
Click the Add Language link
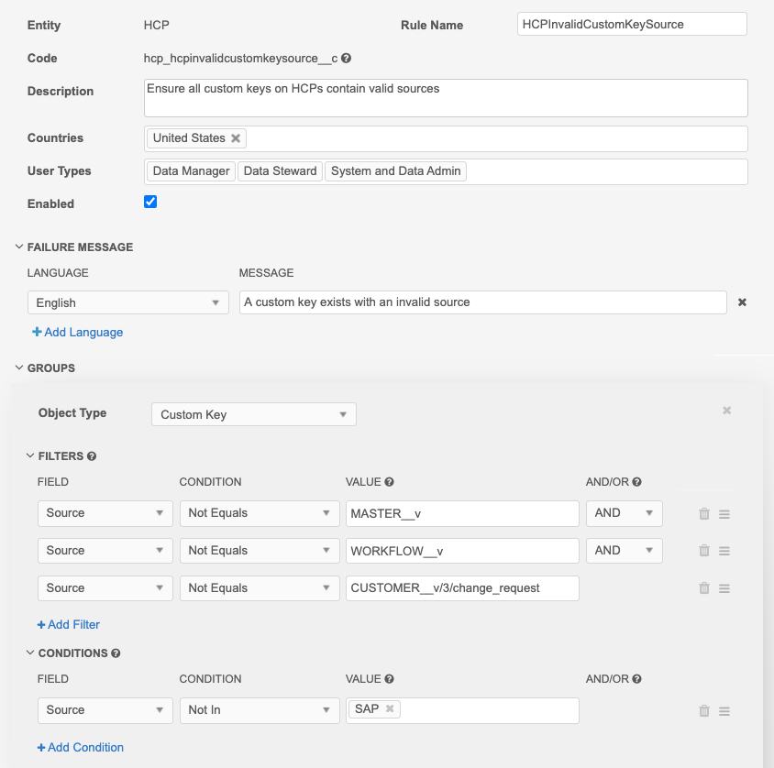(x=78, y=333)
